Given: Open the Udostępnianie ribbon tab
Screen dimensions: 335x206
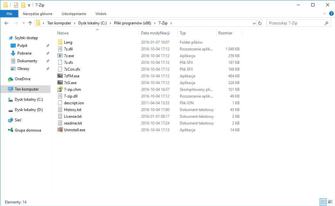Looking at the screenshot, I should (x=74, y=14).
